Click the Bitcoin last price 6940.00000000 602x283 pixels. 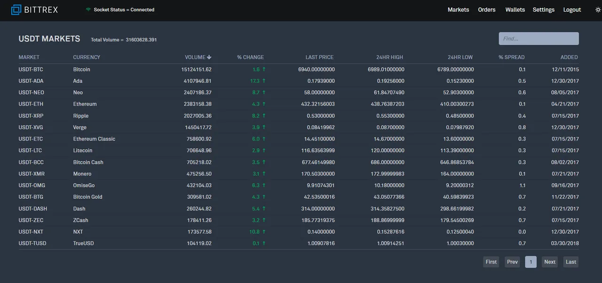point(317,70)
